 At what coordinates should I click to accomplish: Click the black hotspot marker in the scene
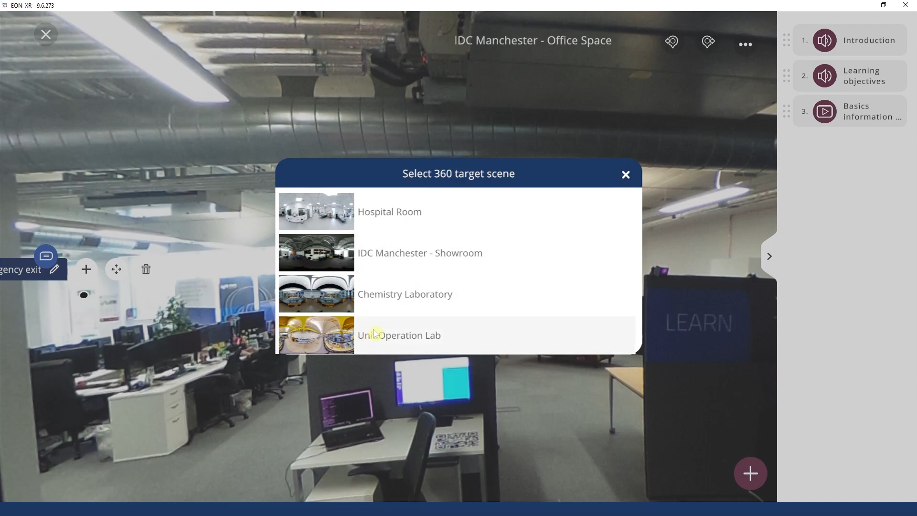[84, 295]
